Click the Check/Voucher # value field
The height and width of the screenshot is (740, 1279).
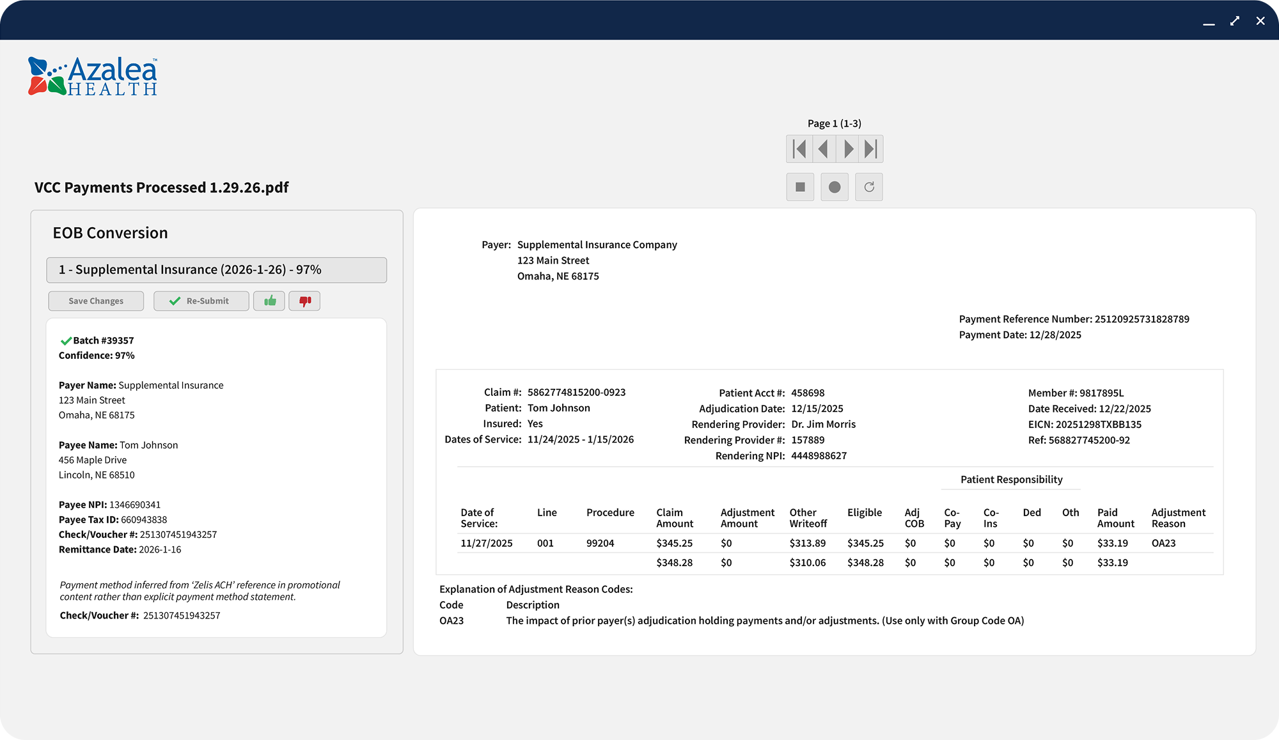pos(182,615)
